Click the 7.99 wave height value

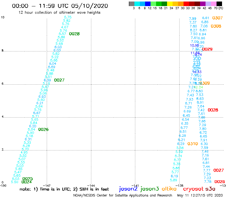(x=193, y=19)
